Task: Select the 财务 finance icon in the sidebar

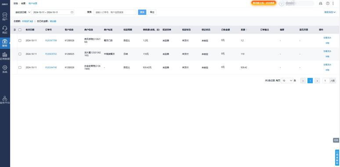Action: point(5,43)
